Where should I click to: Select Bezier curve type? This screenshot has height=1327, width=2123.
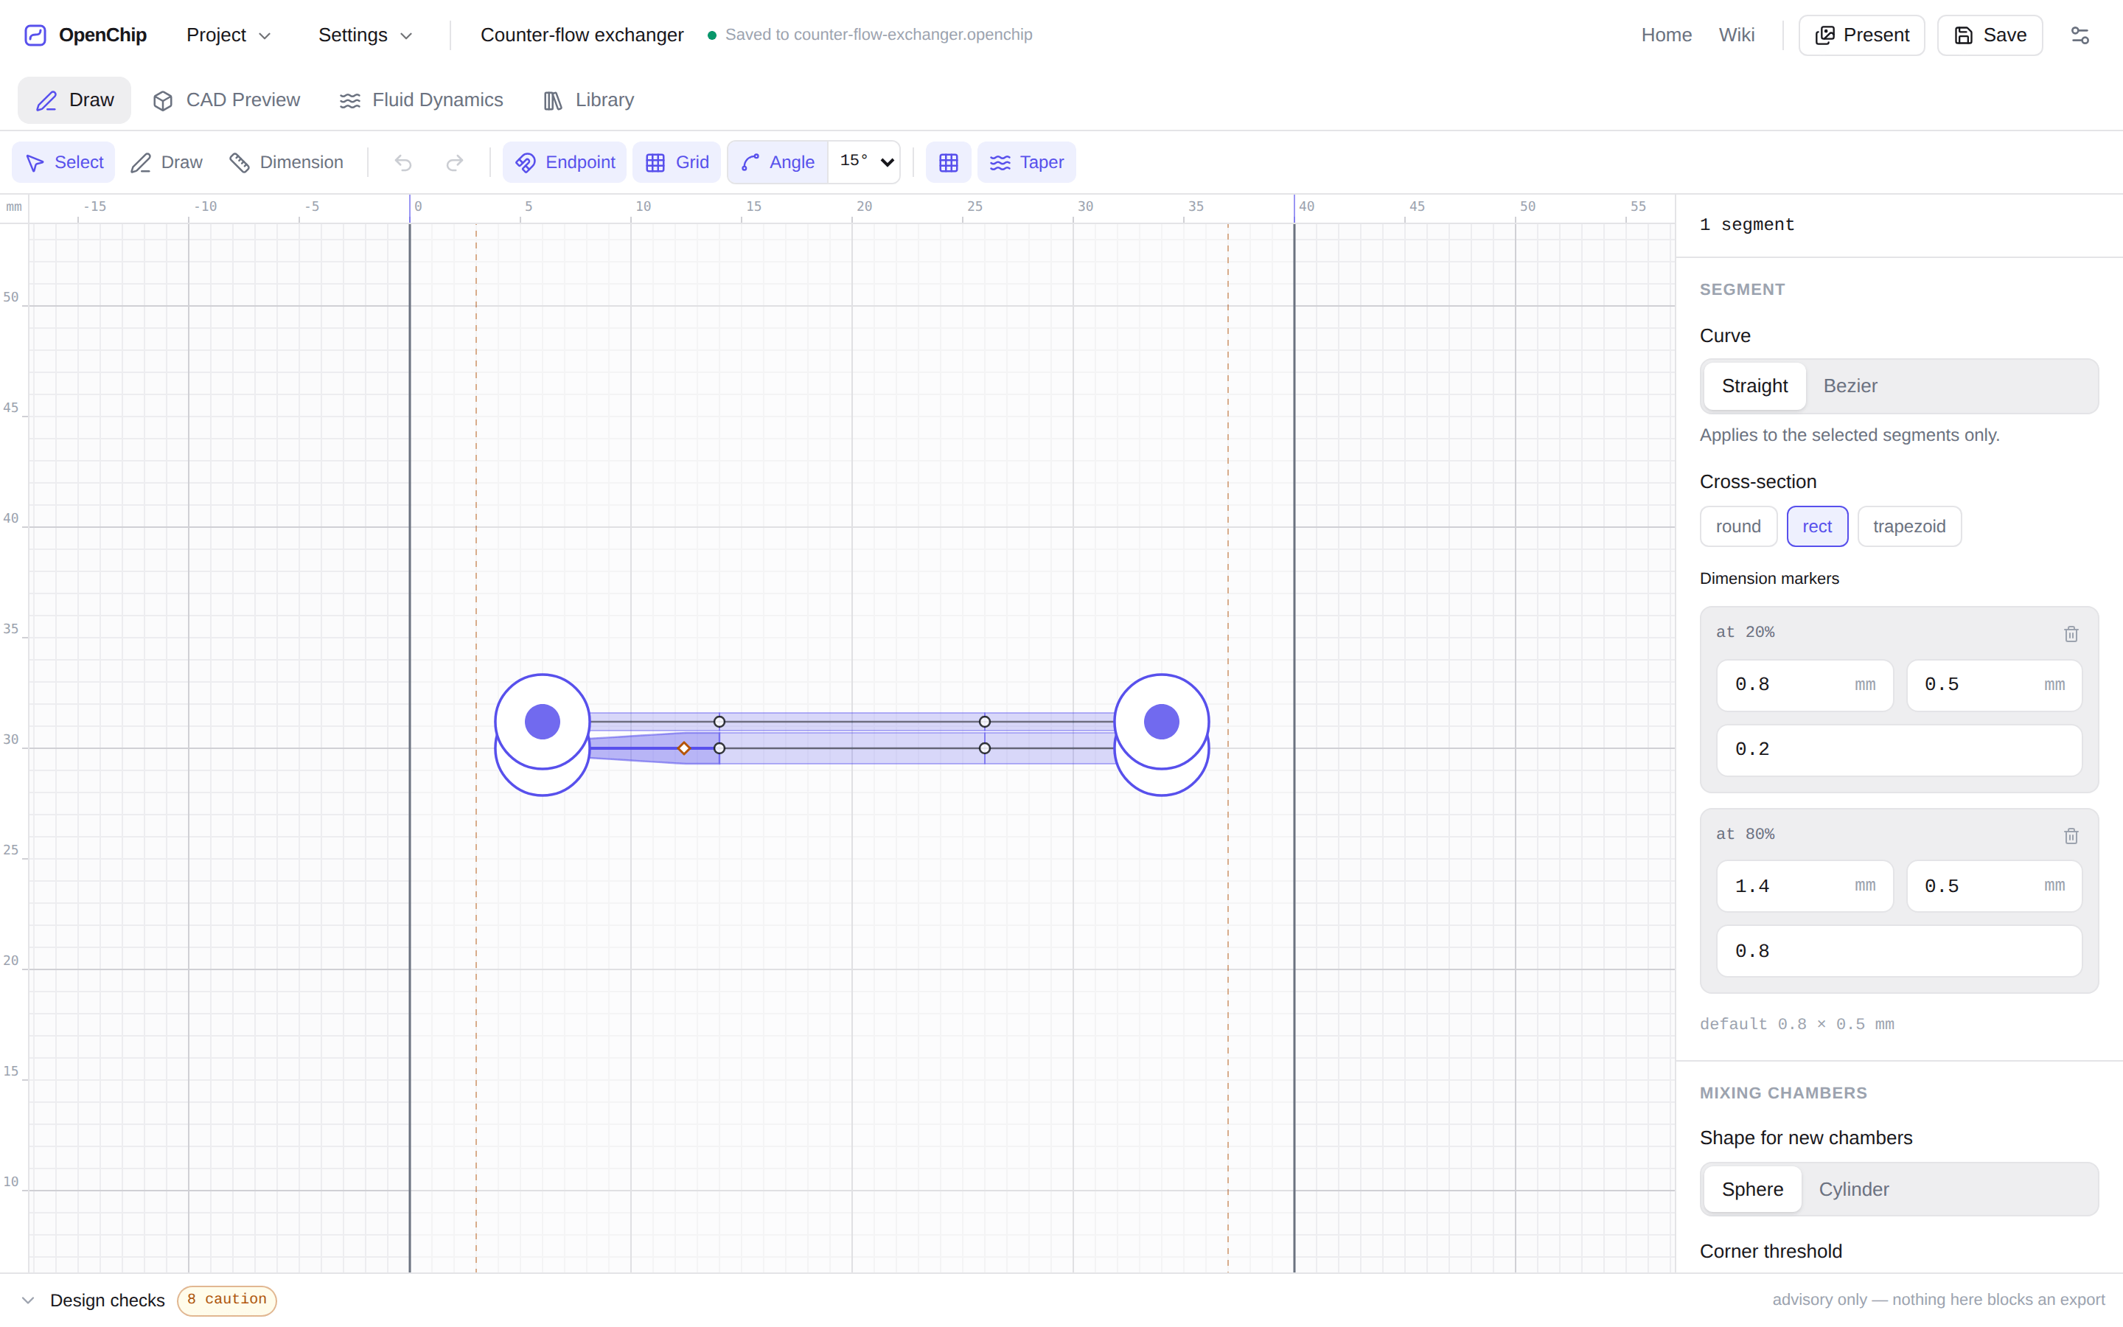[x=1850, y=386]
